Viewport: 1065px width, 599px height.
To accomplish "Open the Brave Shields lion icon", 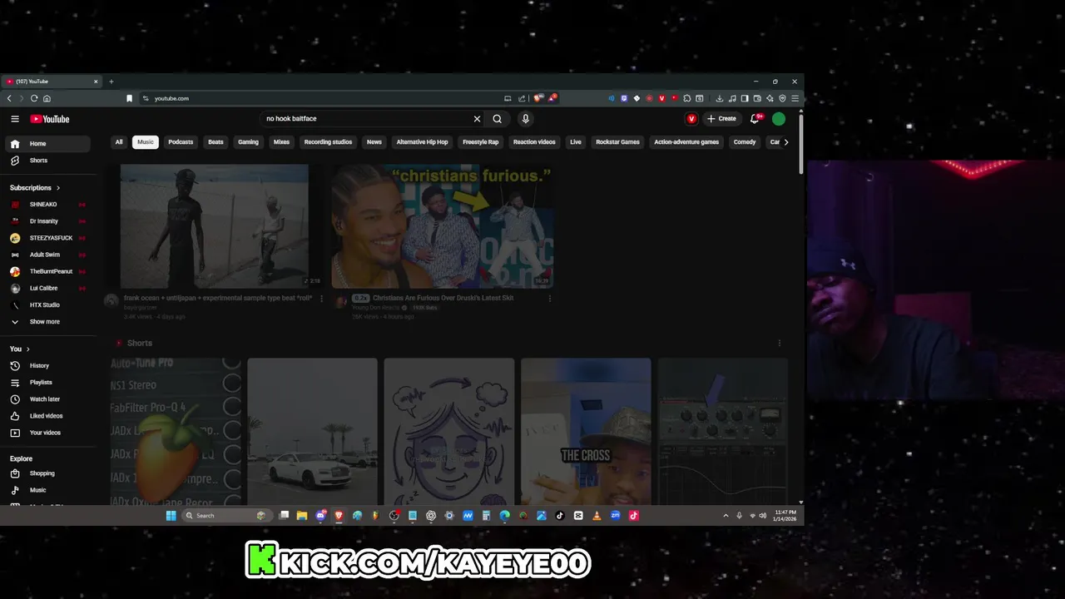I will click(x=538, y=98).
